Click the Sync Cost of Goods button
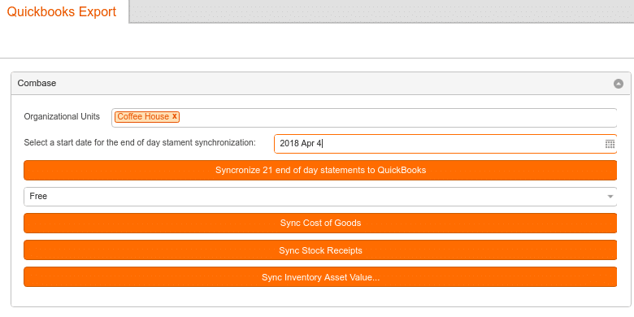 point(320,224)
